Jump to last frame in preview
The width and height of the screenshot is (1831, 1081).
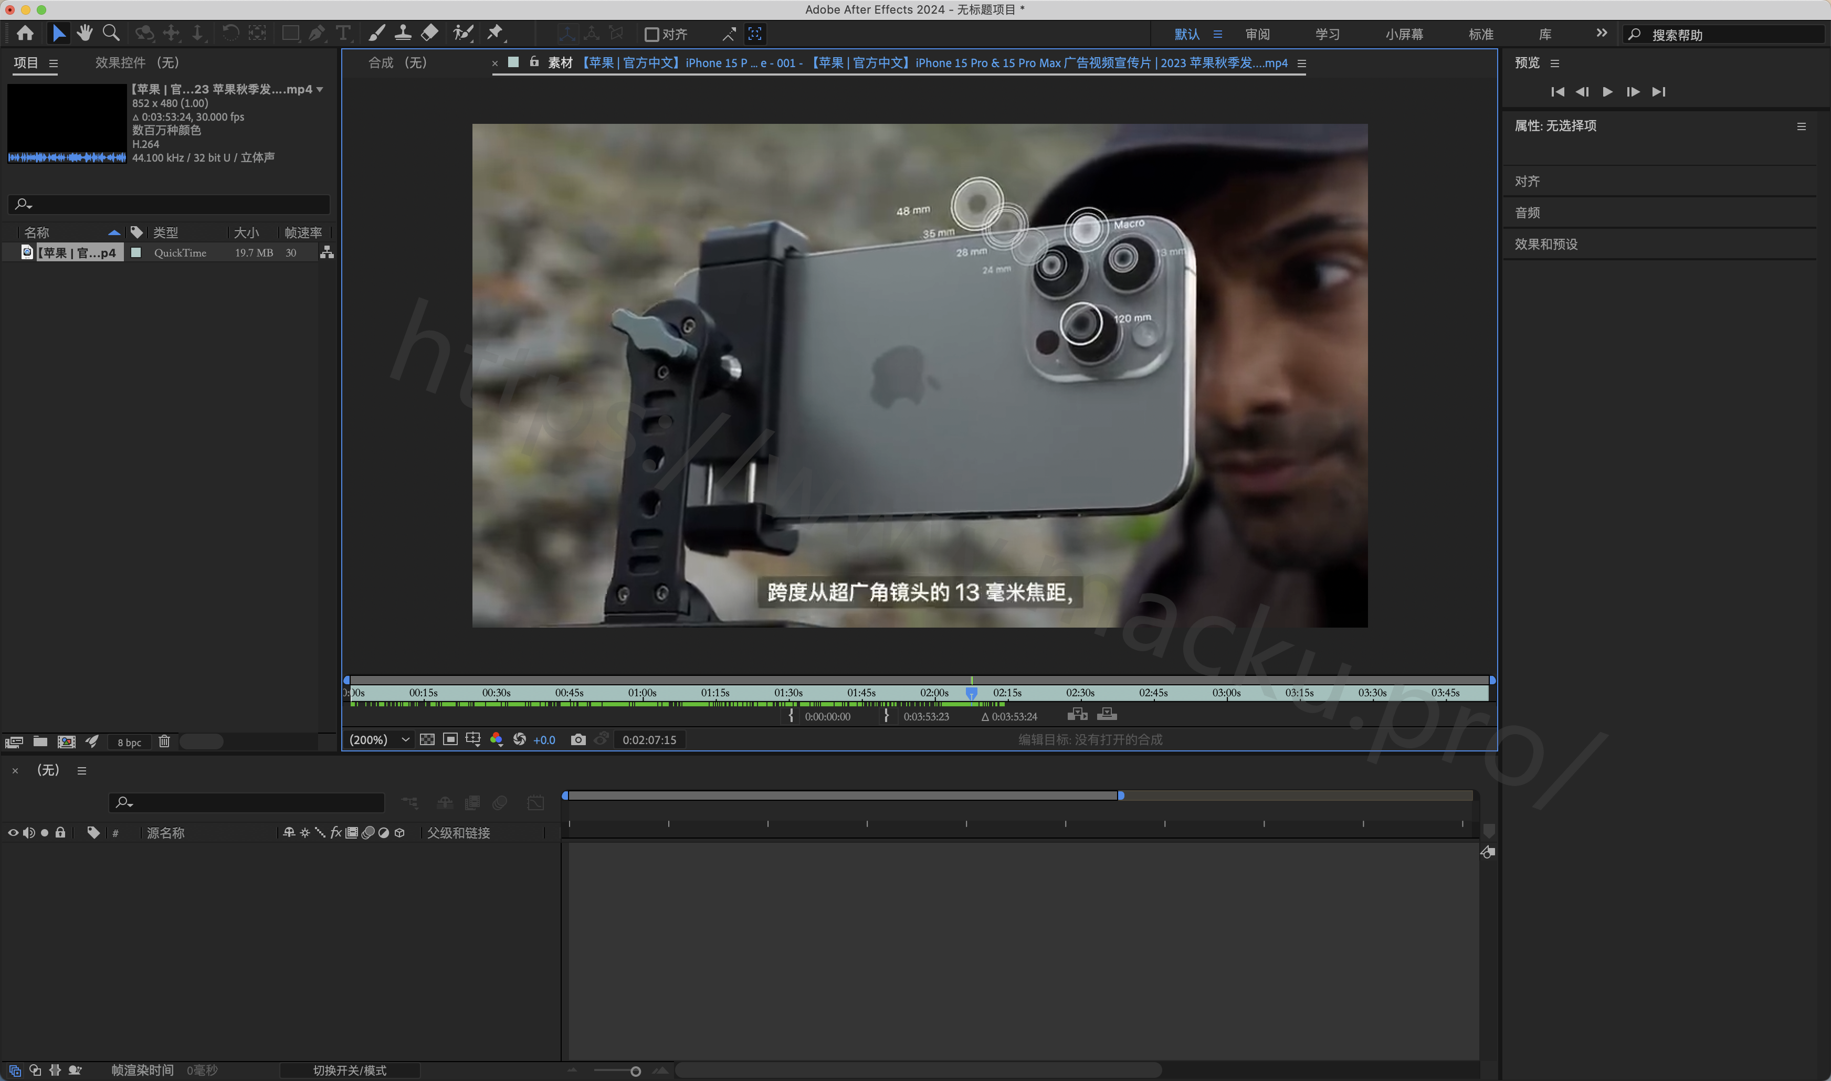(x=1659, y=91)
